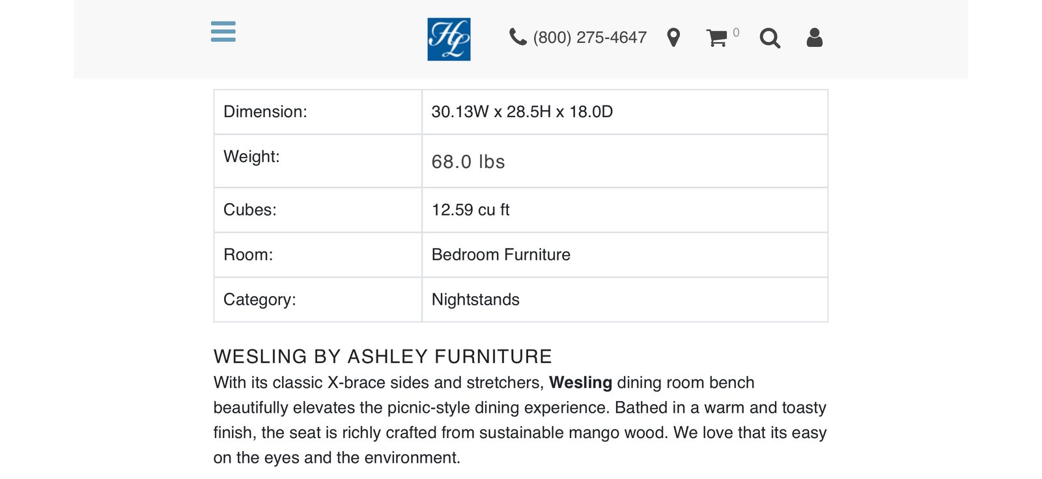Click the Dimension row label
The height and width of the screenshot is (479, 1042).
pos(265,112)
